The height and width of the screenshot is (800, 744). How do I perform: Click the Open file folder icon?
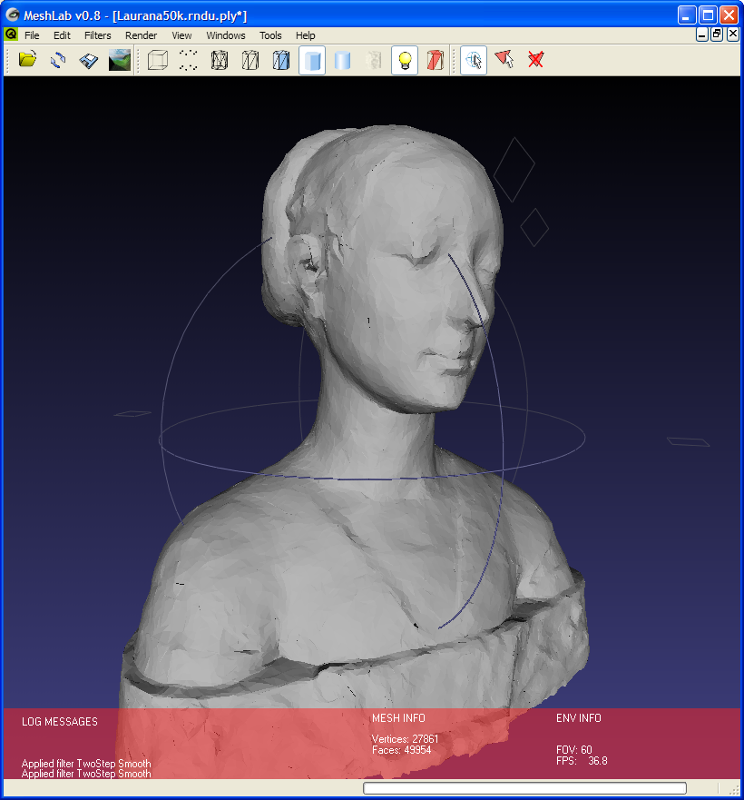tap(27, 61)
